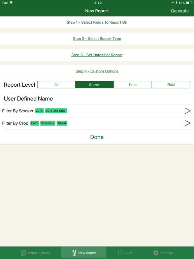Screen dimensions: 194x259
Task: Set Report Level to Field
Action: [x=171, y=85]
